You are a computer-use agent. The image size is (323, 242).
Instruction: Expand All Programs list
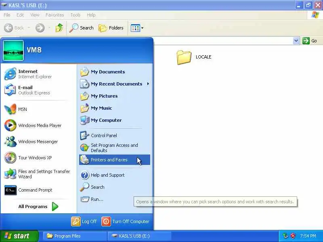pos(38,207)
